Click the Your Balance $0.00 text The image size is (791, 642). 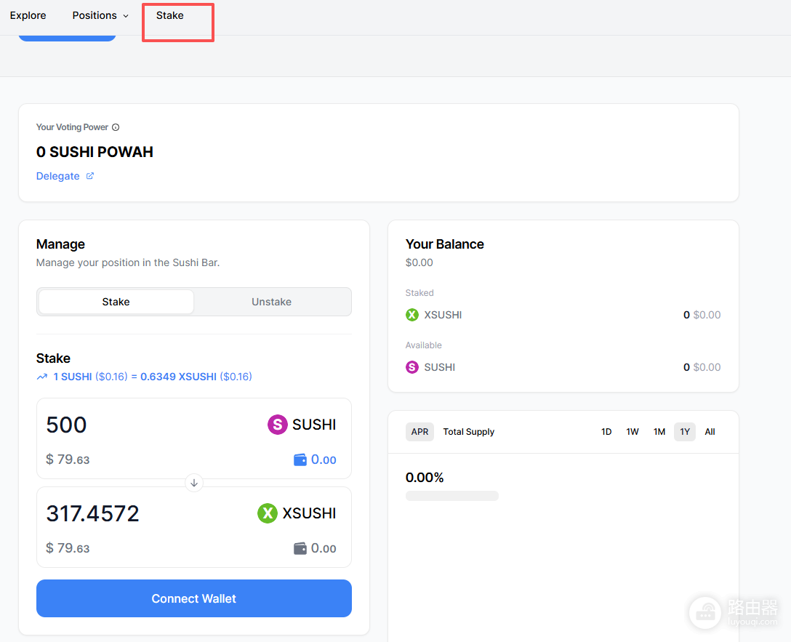click(419, 262)
